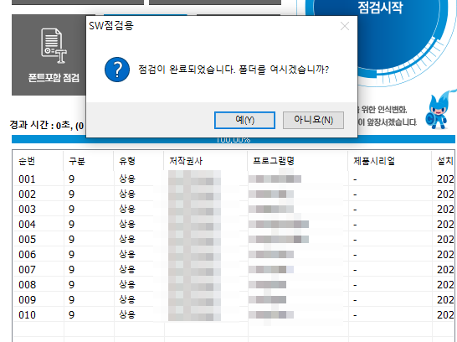Confirm with 예(Y) button in dialog
This screenshot has width=457, height=342.
[x=244, y=120]
